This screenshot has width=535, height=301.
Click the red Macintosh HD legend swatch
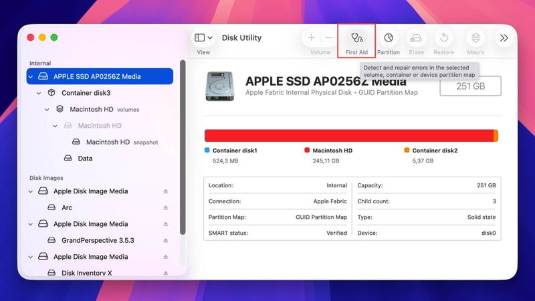(x=307, y=150)
